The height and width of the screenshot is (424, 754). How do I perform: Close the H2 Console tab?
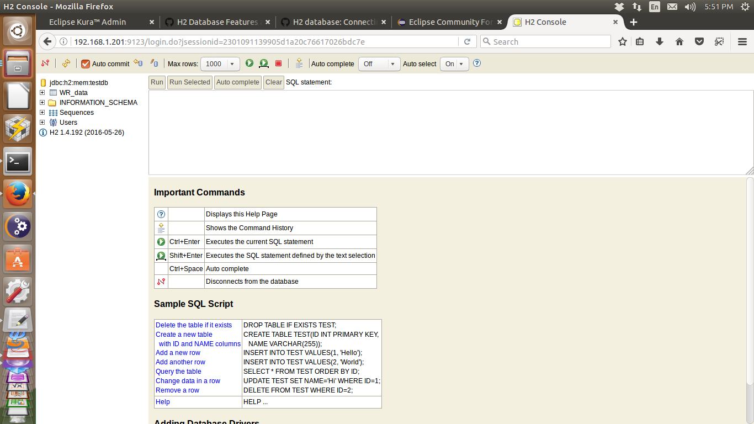(616, 22)
